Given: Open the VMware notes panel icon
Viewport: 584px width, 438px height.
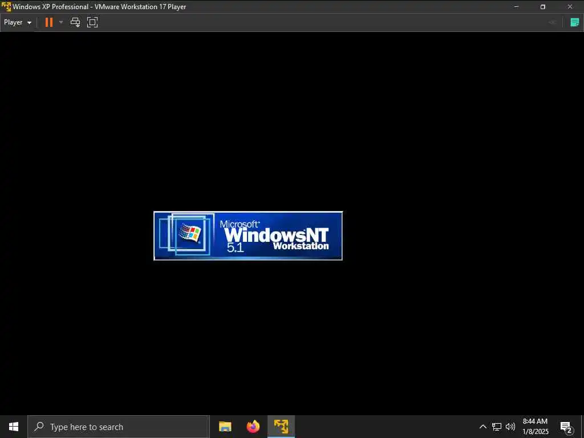Looking at the screenshot, I should tap(575, 22).
